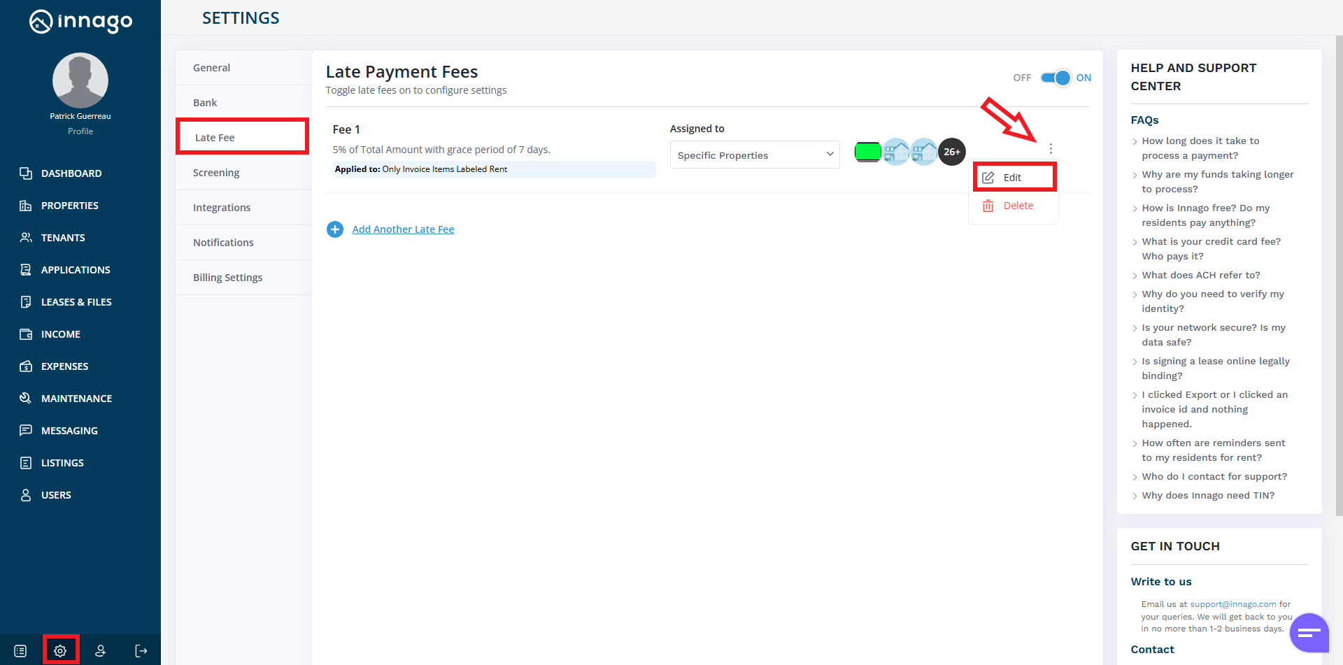Click the support@innago.com email link
Image resolution: width=1343 pixels, height=665 pixels.
1232,604
